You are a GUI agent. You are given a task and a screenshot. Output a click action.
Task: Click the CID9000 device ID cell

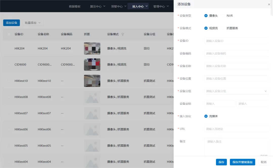(20, 65)
